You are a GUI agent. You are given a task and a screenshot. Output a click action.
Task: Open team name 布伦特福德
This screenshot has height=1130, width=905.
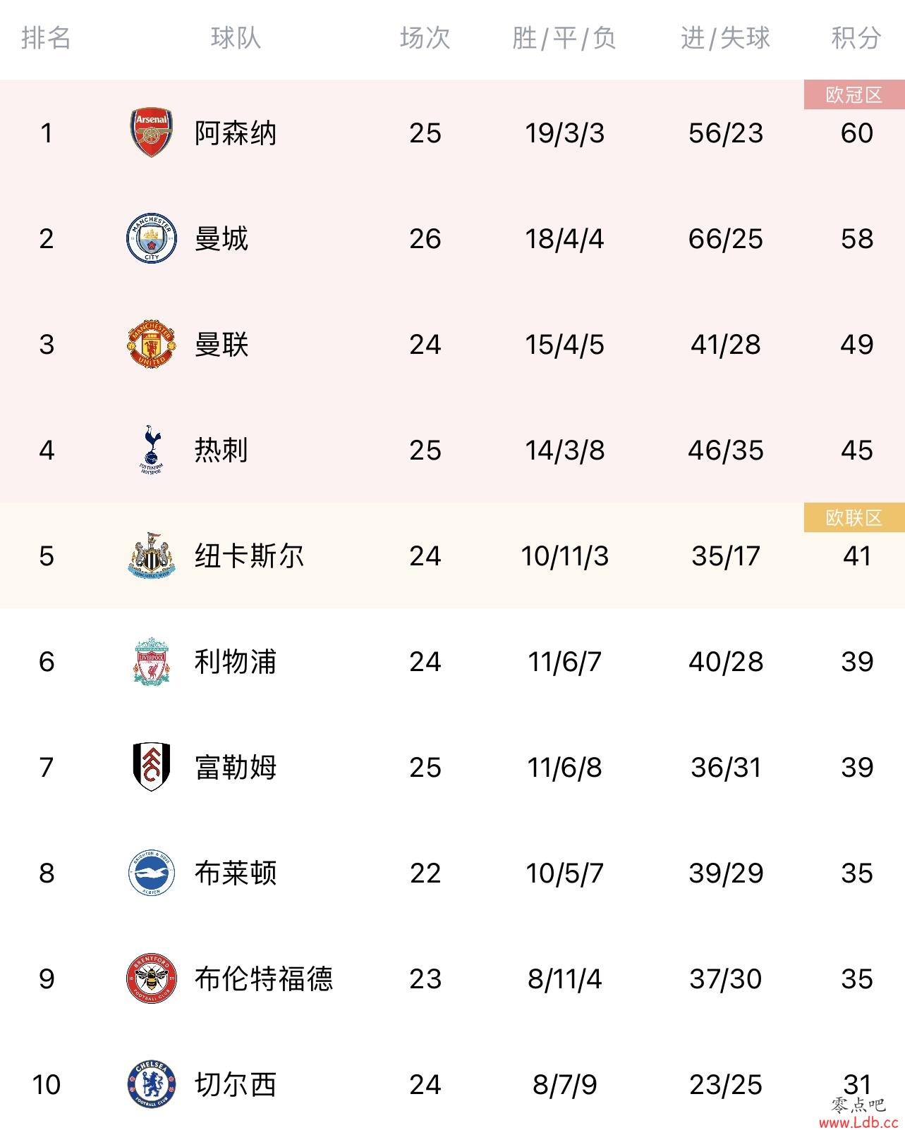coord(264,979)
